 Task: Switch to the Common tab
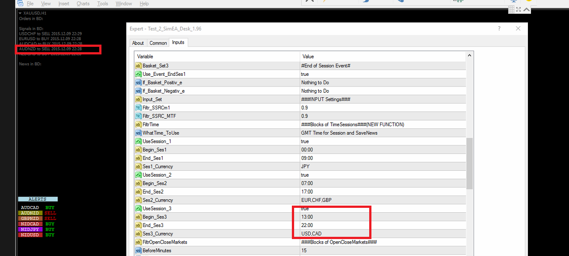tap(158, 43)
